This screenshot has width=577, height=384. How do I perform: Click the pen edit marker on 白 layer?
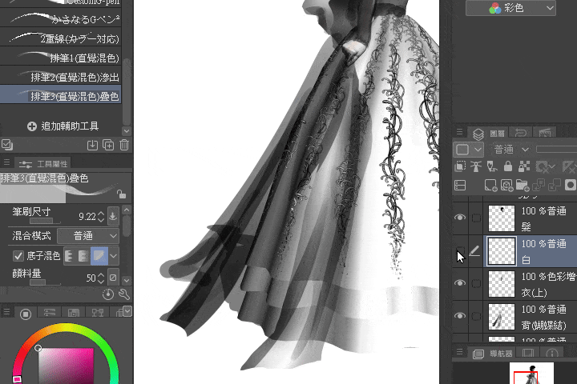[x=475, y=251]
